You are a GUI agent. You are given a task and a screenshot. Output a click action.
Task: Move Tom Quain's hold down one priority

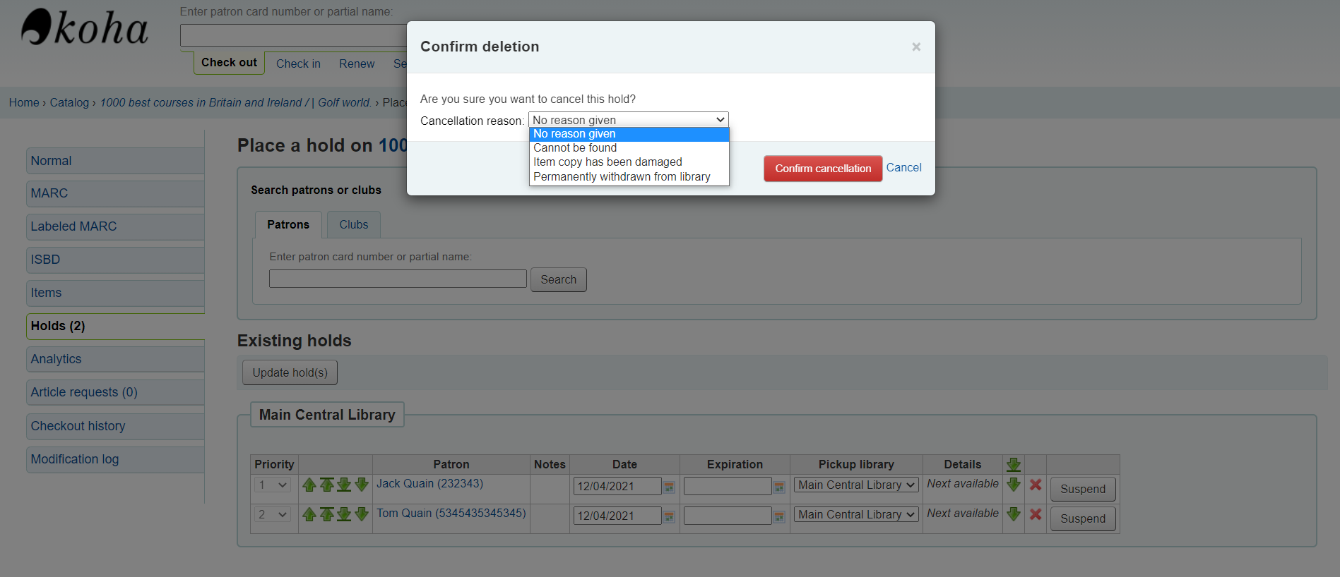(x=362, y=514)
